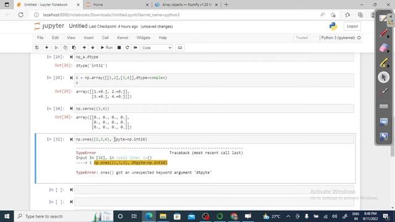This screenshot has height=222, width=395.
Task: Open a new browser tab
Action: (226, 4)
